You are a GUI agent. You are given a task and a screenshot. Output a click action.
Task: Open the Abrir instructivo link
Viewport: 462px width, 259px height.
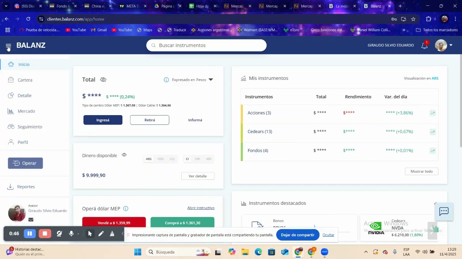201,208
